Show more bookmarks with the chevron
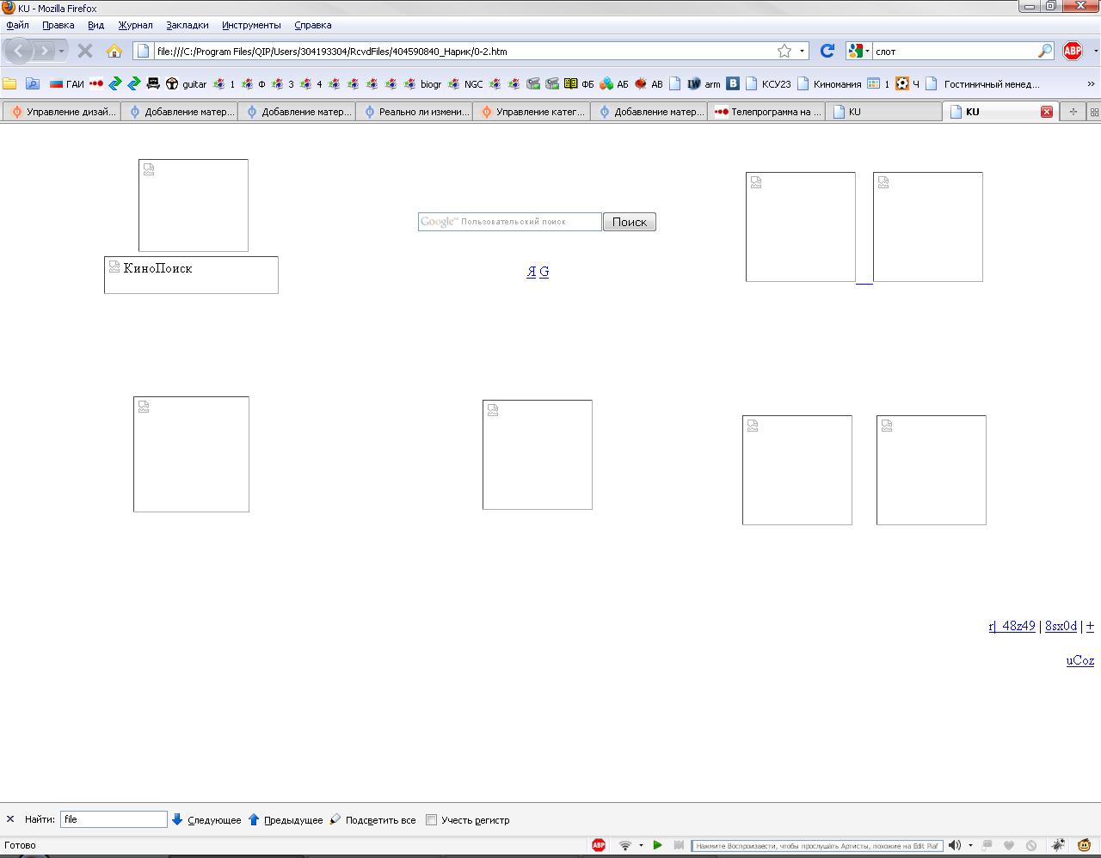This screenshot has height=858, width=1101. pyautogui.click(x=1091, y=84)
